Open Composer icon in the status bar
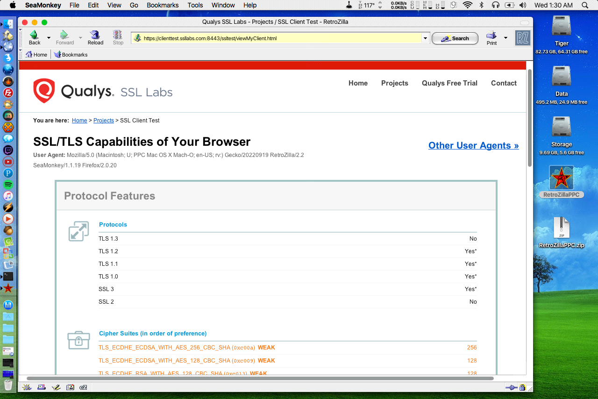The height and width of the screenshot is (399, 598). pyautogui.click(x=56, y=387)
